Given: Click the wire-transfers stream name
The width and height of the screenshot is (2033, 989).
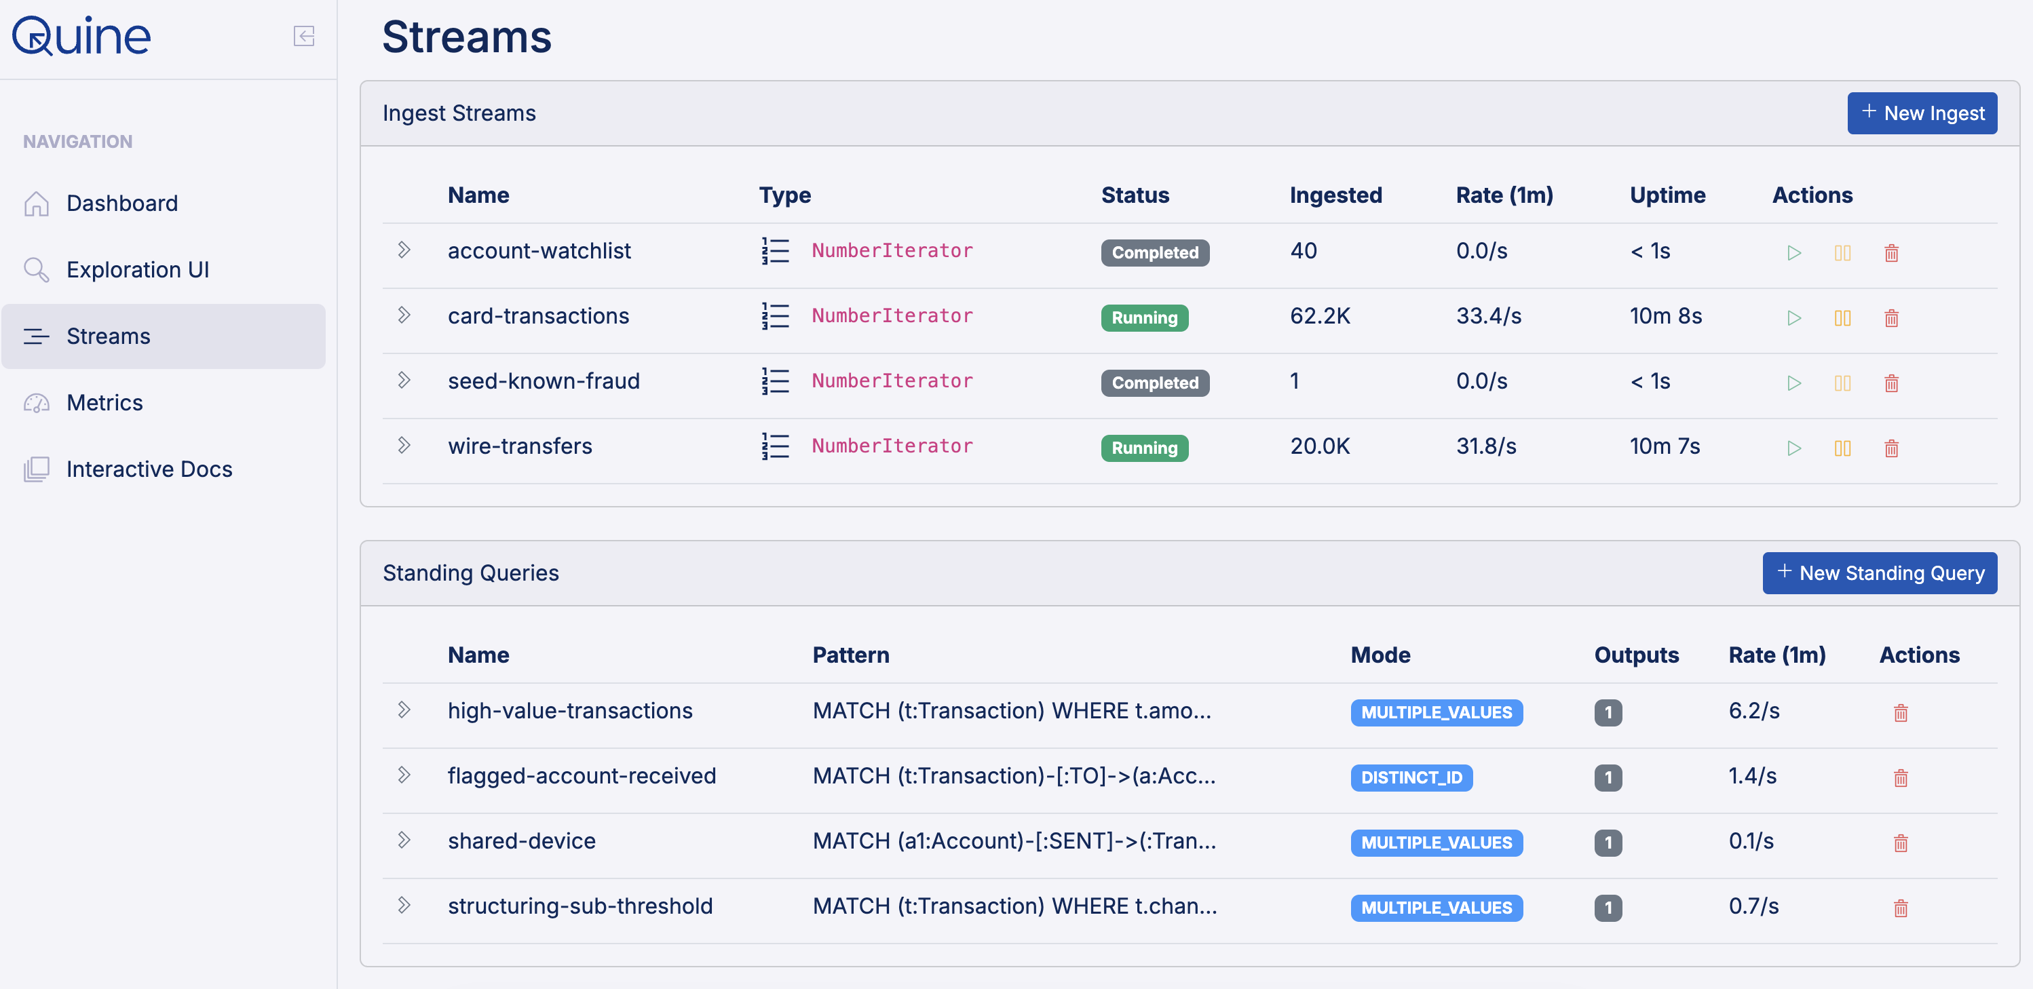Looking at the screenshot, I should 520,446.
